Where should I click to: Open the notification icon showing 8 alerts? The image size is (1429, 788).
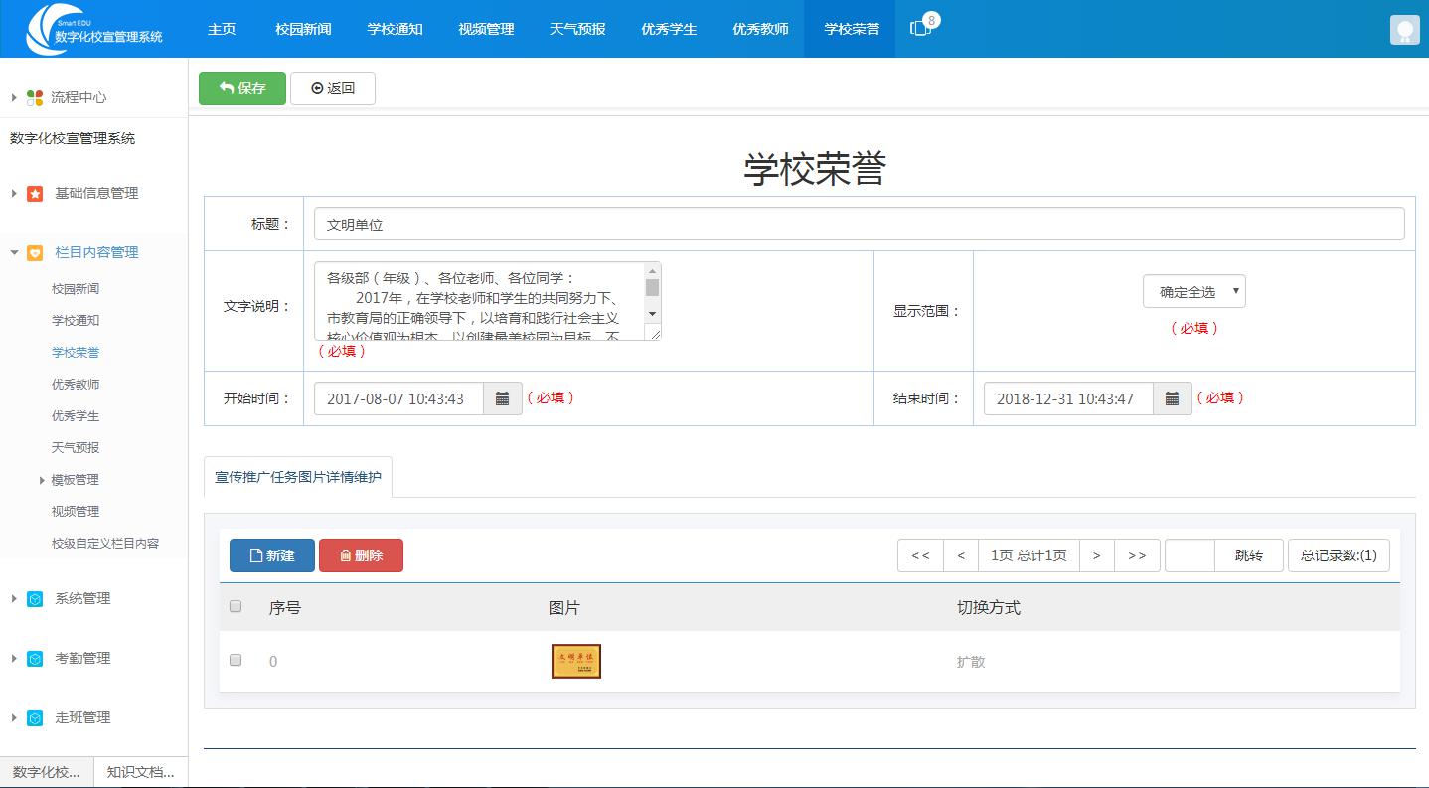coord(923,29)
